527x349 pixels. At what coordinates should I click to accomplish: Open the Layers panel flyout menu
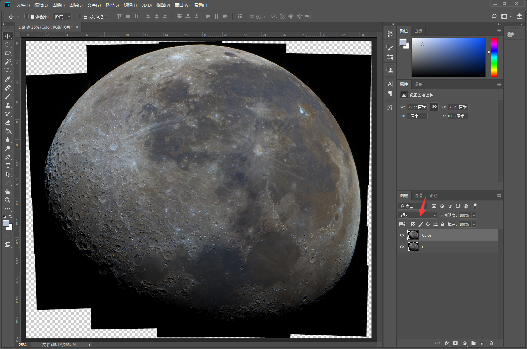tap(499, 196)
